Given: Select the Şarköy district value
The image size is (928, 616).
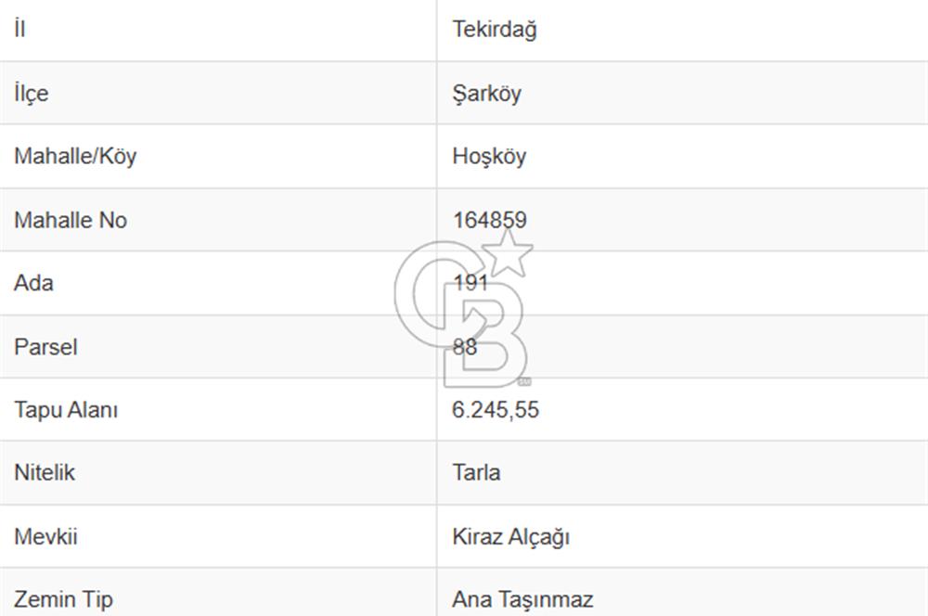Looking at the screenshot, I should (487, 93).
